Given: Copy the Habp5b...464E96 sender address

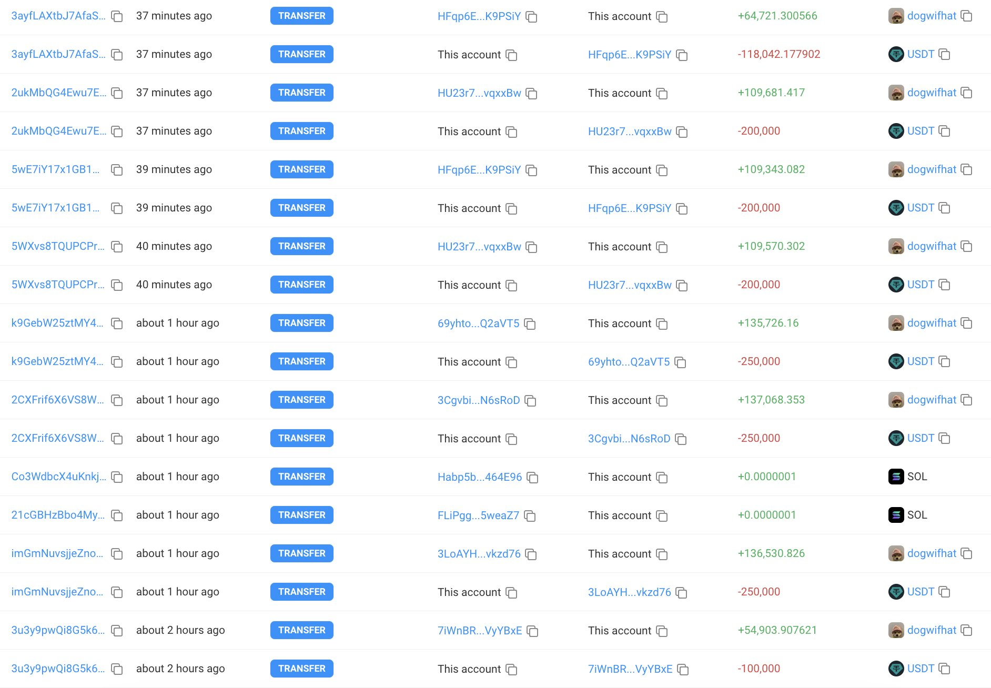Looking at the screenshot, I should click(533, 478).
